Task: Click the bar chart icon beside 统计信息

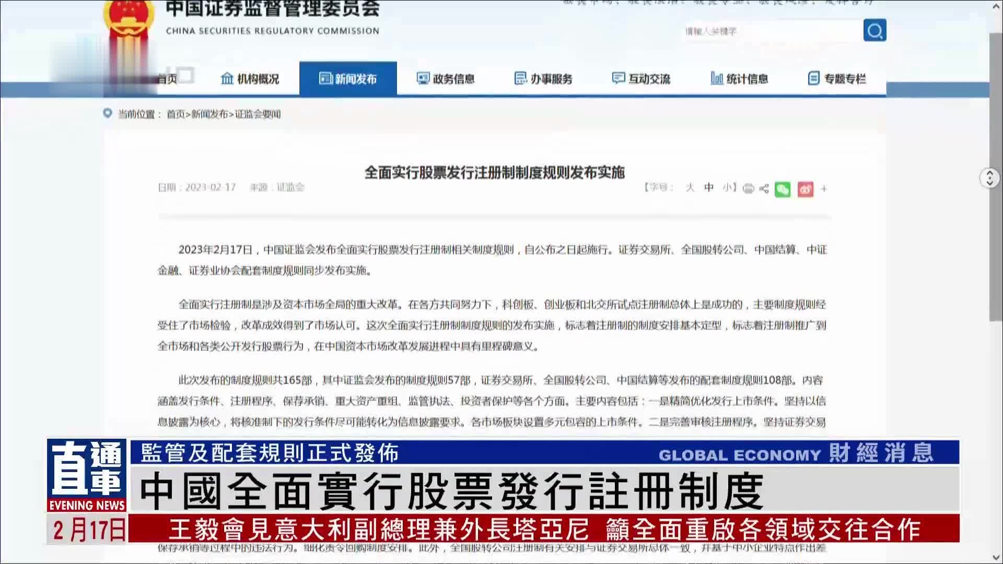Action: 716,78
